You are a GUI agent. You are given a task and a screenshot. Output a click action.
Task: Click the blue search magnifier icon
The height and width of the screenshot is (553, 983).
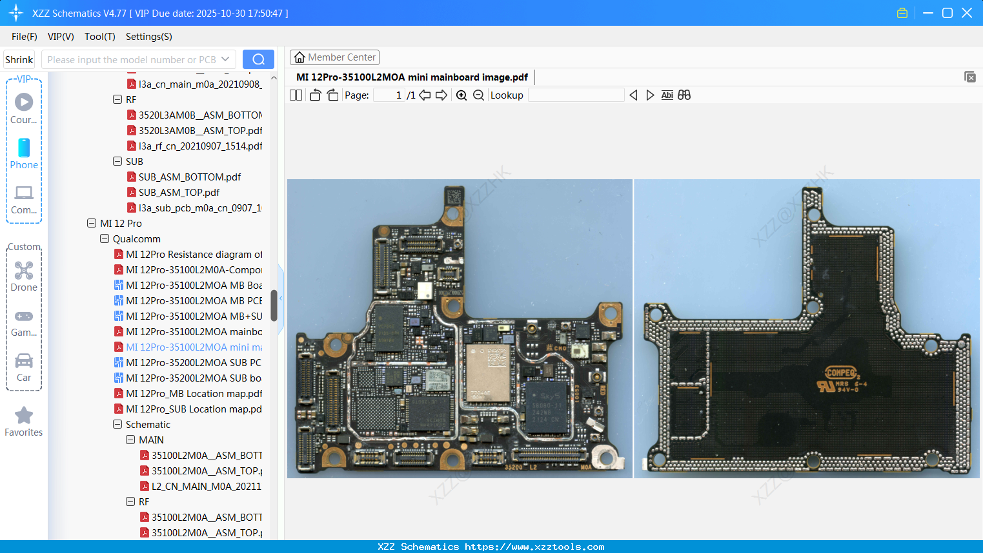coord(258,59)
